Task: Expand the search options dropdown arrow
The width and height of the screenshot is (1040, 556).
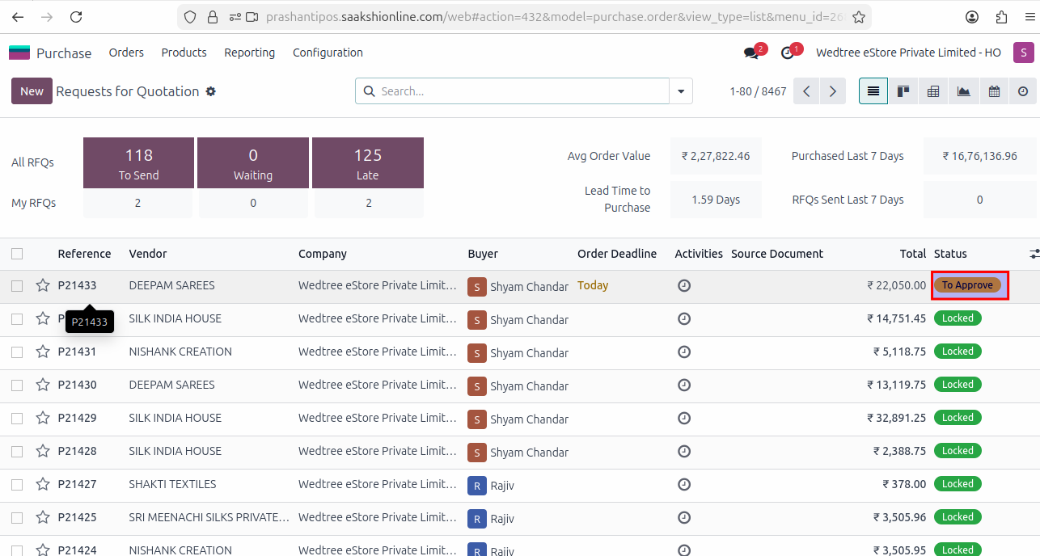Action: pyautogui.click(x=681, y=91)
